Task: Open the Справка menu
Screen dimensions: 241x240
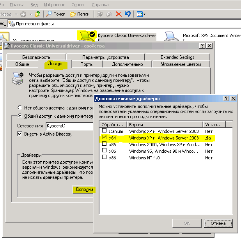Action: pos(100,5)
